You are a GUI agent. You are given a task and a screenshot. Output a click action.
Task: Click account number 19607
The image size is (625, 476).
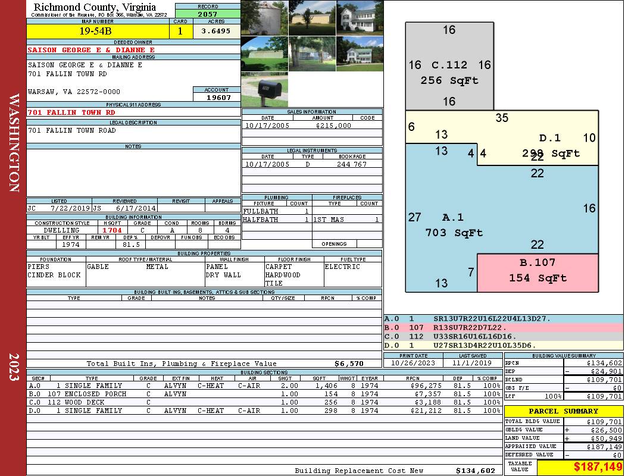218,97
